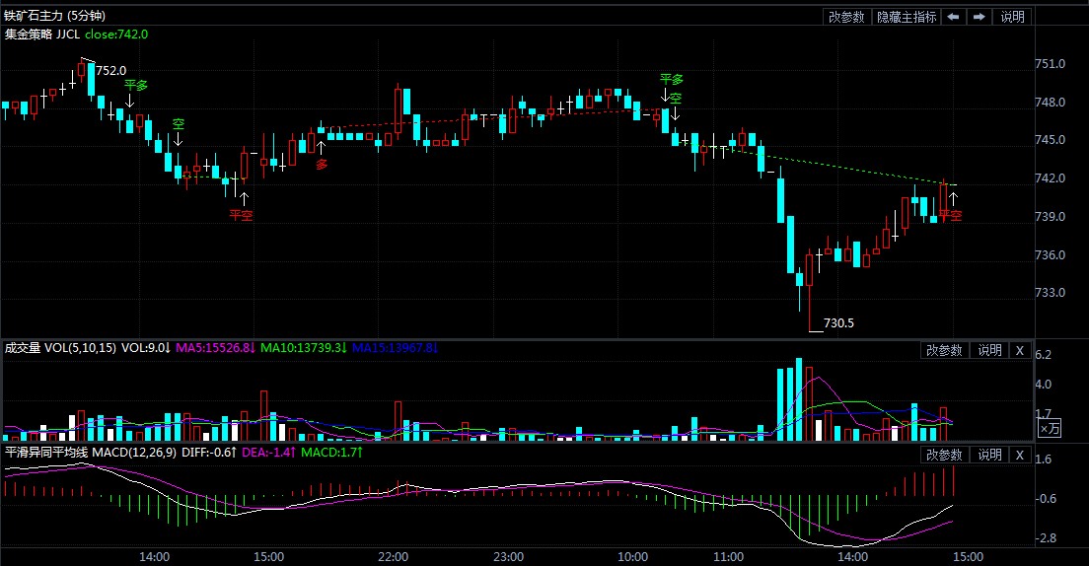Show 说明 in the 成交量 volume panel

tap(989, 351)
